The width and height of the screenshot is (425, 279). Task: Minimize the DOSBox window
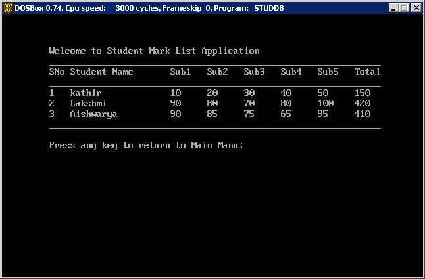tap(393, 8)
